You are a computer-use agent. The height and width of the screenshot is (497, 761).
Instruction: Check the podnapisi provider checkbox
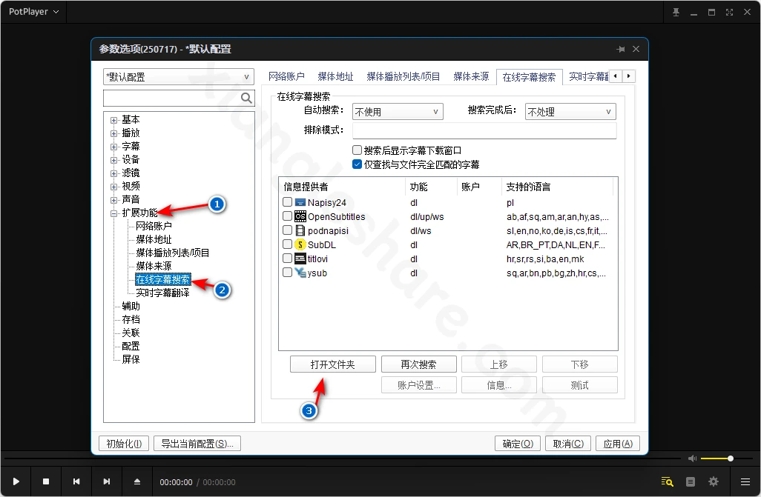[x=287, y=230]
